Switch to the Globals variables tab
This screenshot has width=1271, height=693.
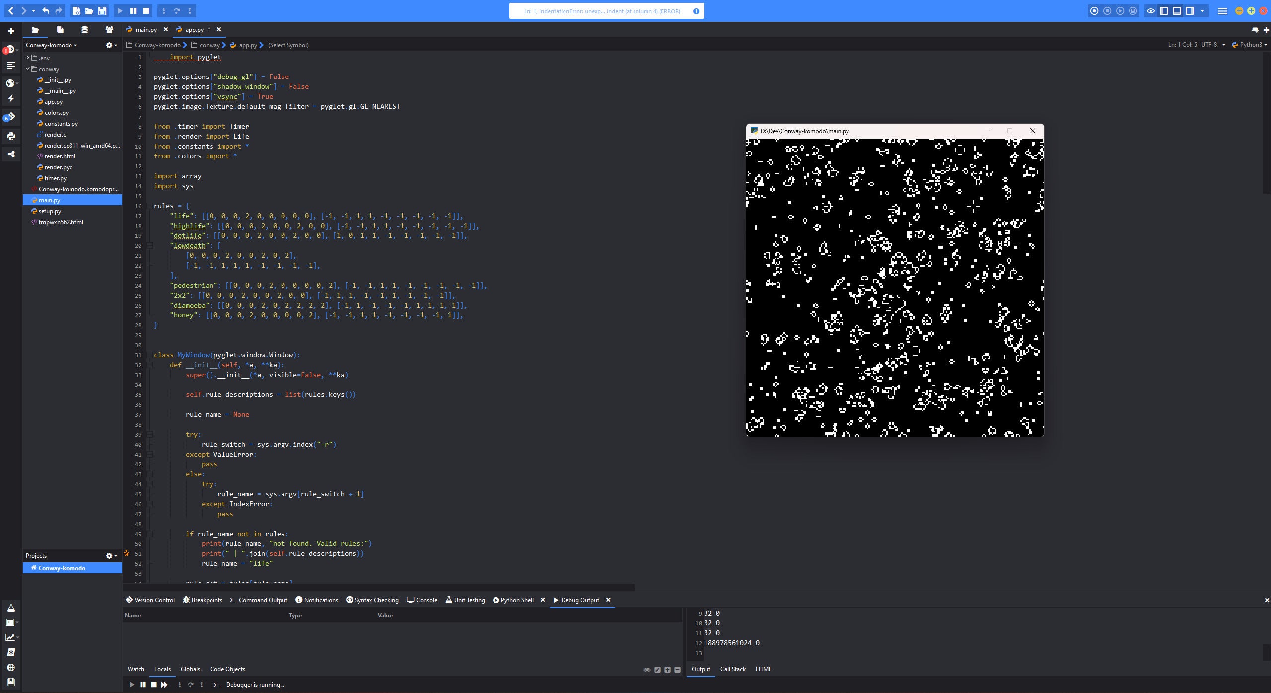click(x=190, y=669)
